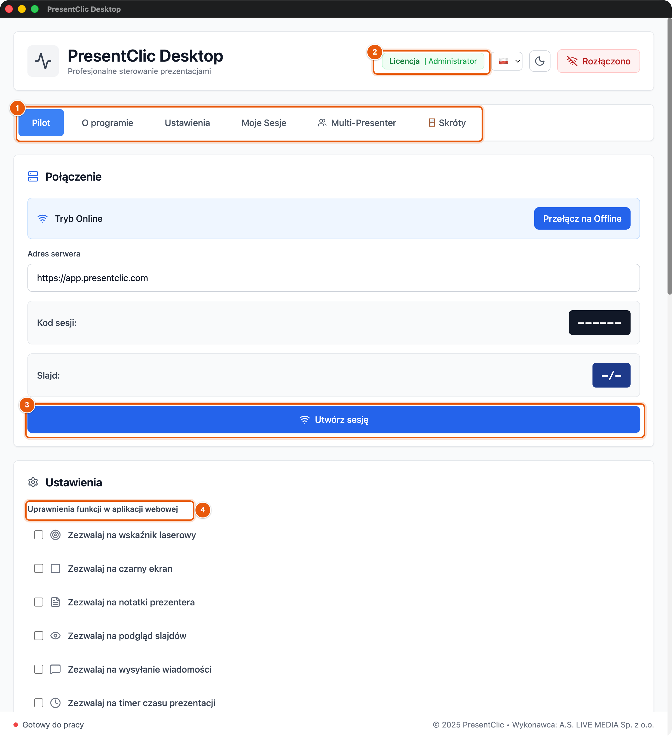Open the Polish flag language dropdown
The width and height of the screenshot is (672, 737).
[507, 61]
